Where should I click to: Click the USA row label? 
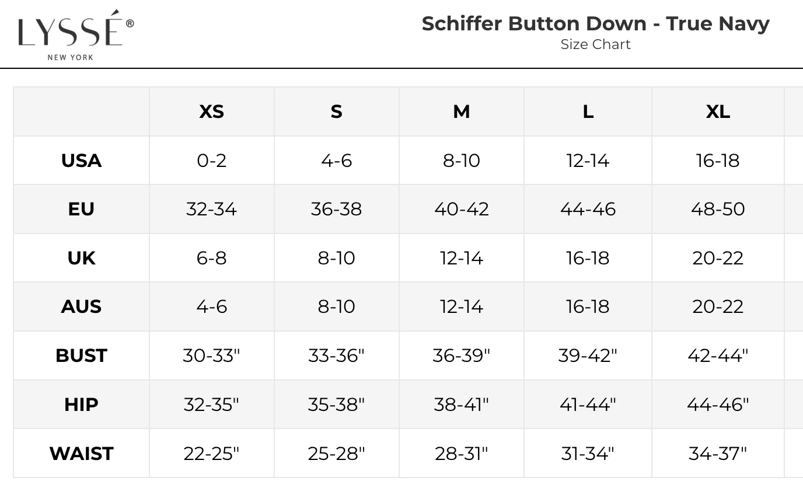click(x=81, y=161)
